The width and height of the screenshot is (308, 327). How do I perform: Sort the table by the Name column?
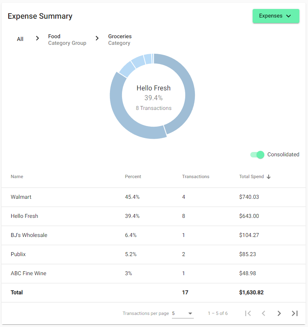[x=17, y=177]
